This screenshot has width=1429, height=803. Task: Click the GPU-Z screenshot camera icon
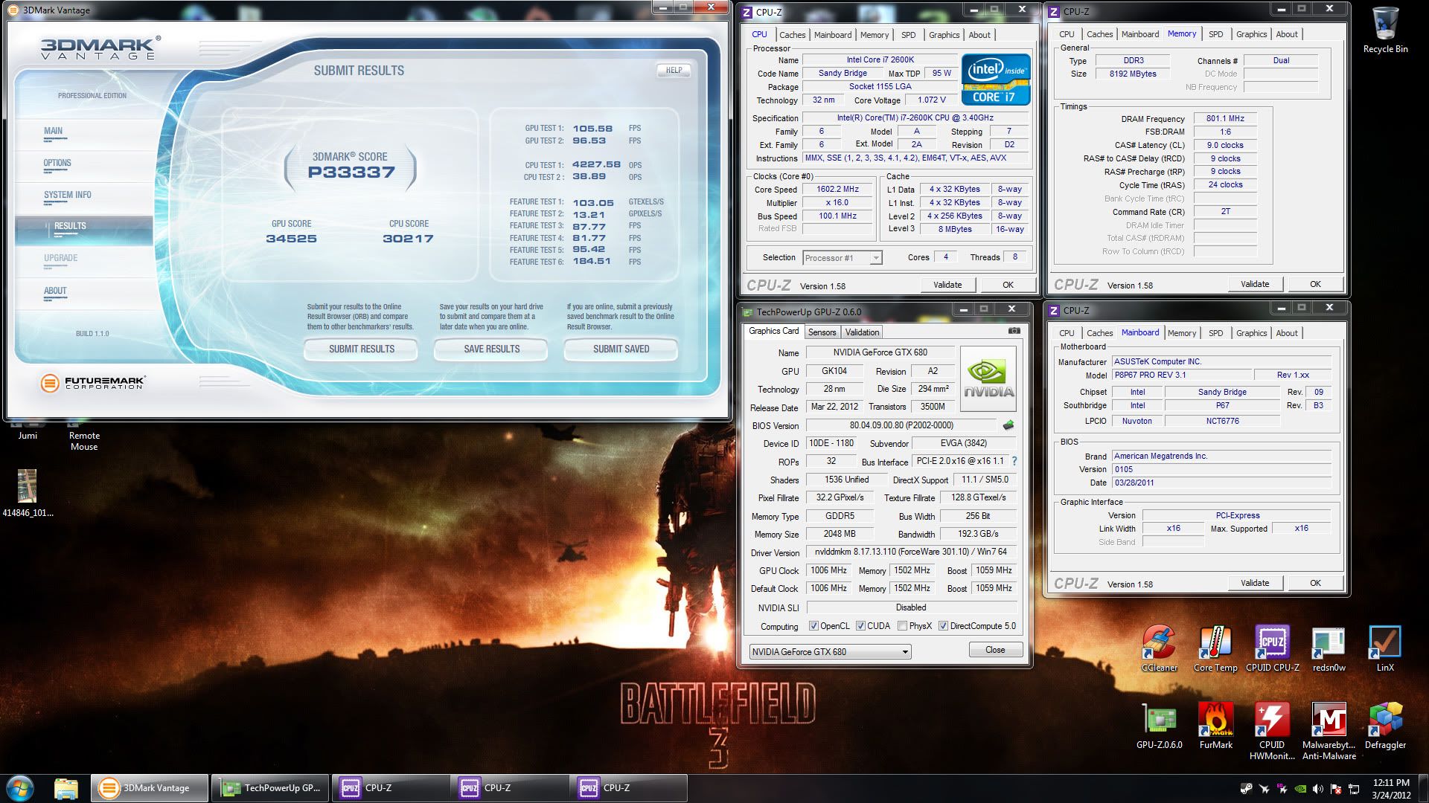[1014, 331]
